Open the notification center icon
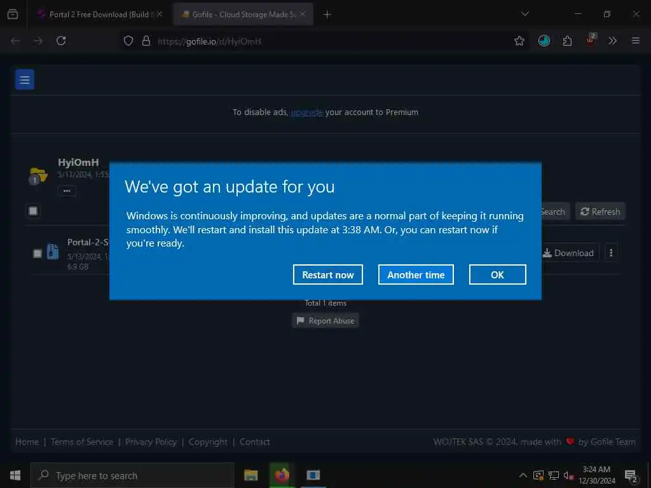 point(631,476)
